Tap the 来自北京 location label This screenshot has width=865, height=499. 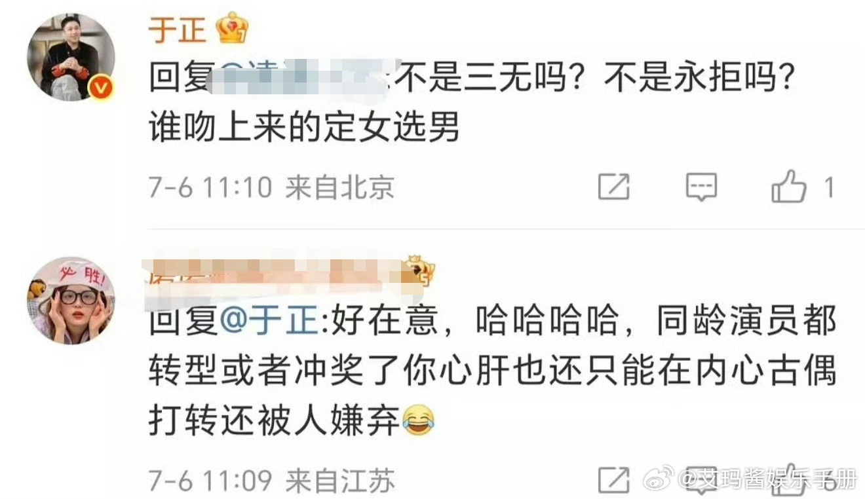pos(340,188)
